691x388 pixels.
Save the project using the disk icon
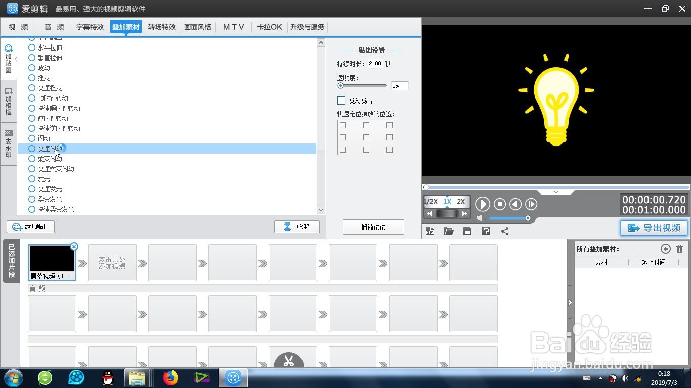click(467, 231)
